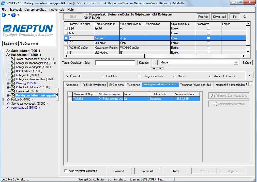This screenshot has width=257, height=182.
Task: Open the File menu
Action: tap(4, 10)
